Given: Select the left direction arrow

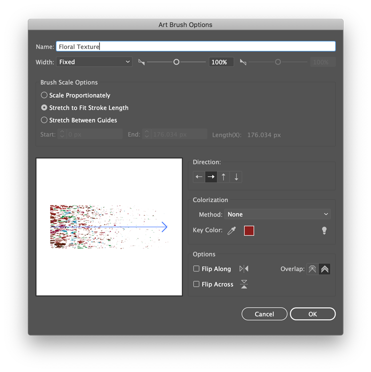Looking at the screenshot, I should click(199, 177).
